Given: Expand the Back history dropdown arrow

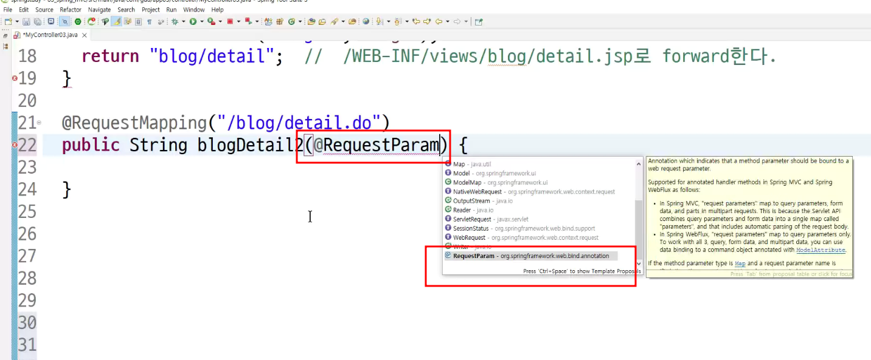Looking at the screenshot, I should pos(448,21).
